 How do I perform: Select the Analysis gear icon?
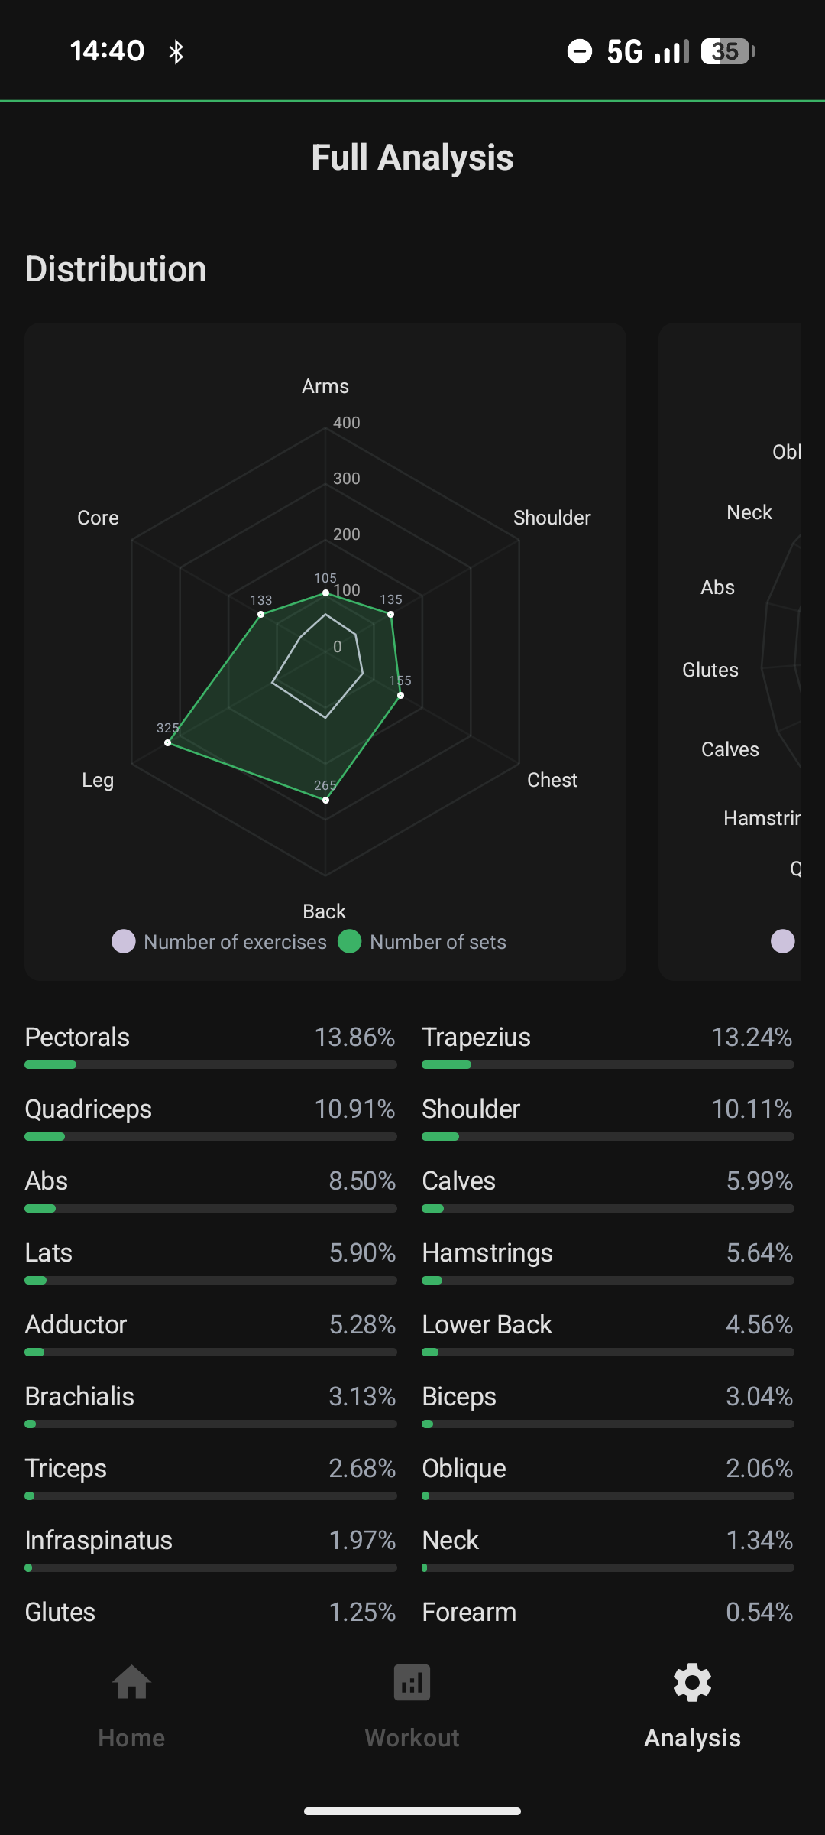(692, 1683)
